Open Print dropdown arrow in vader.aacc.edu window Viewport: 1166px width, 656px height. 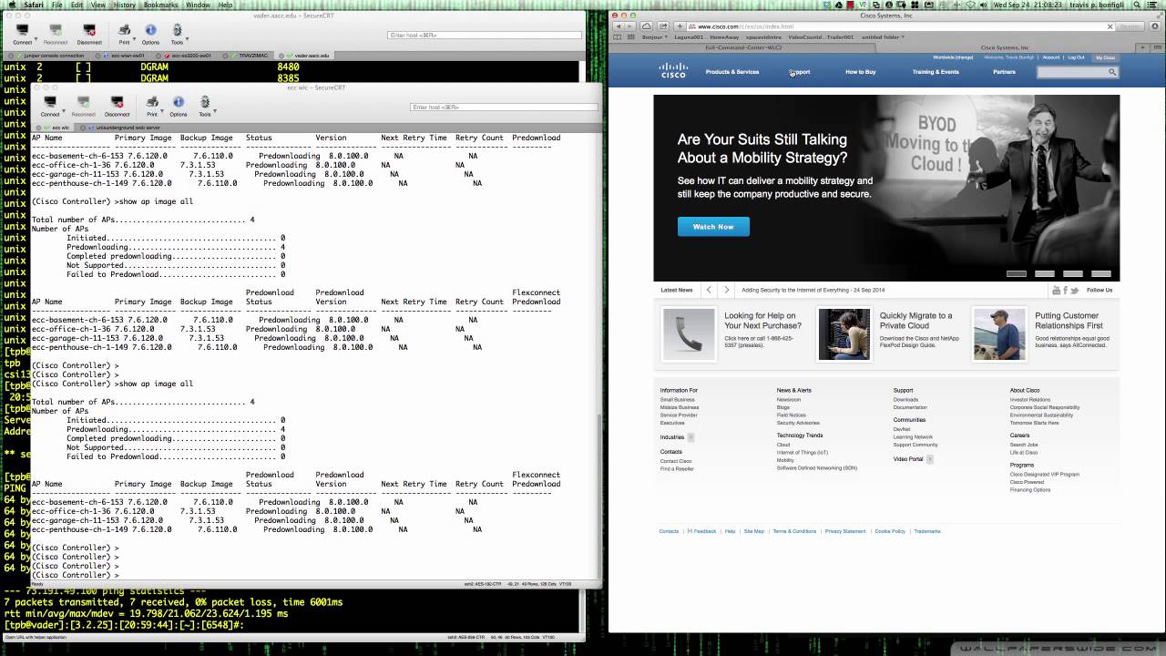(x=135, y=40)
